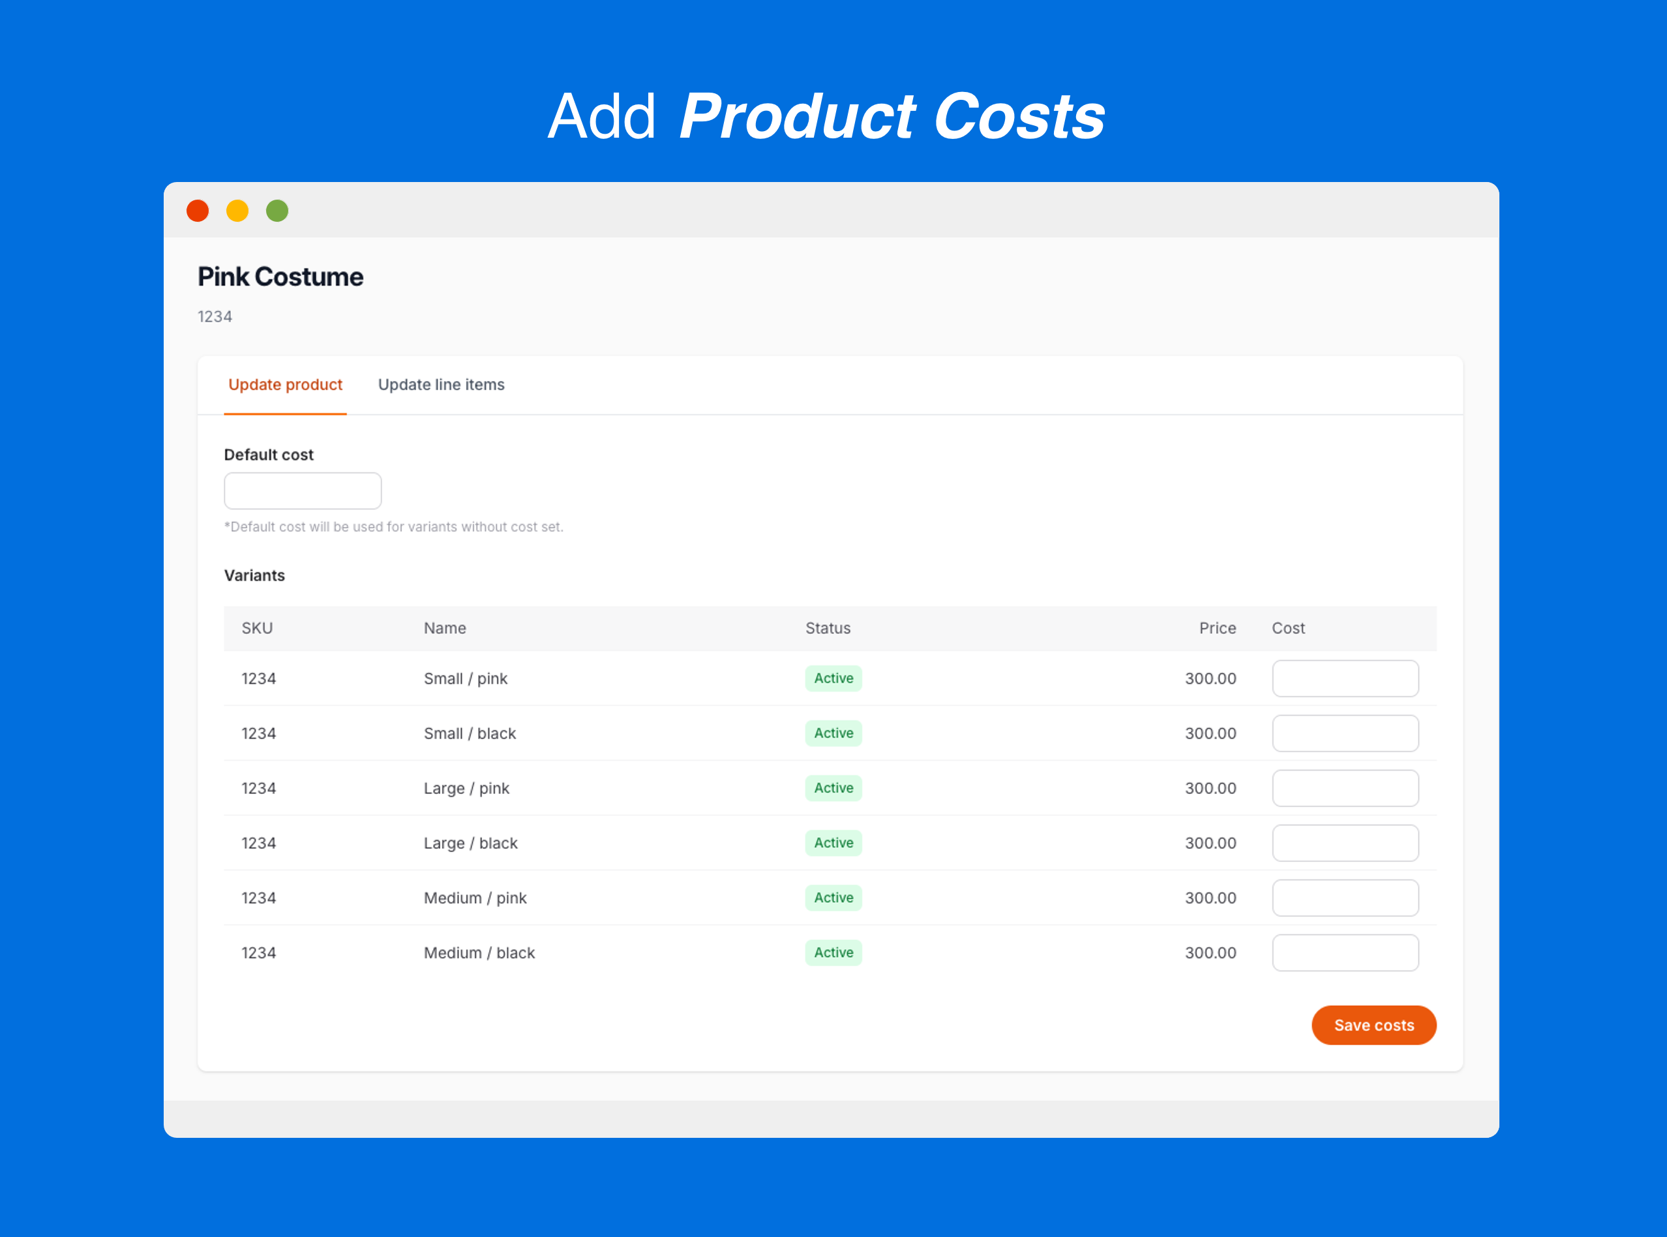Click SKU 1234 in Small / pink row
This screenshot has height=1237, width=1667.
tap(258, 679)
